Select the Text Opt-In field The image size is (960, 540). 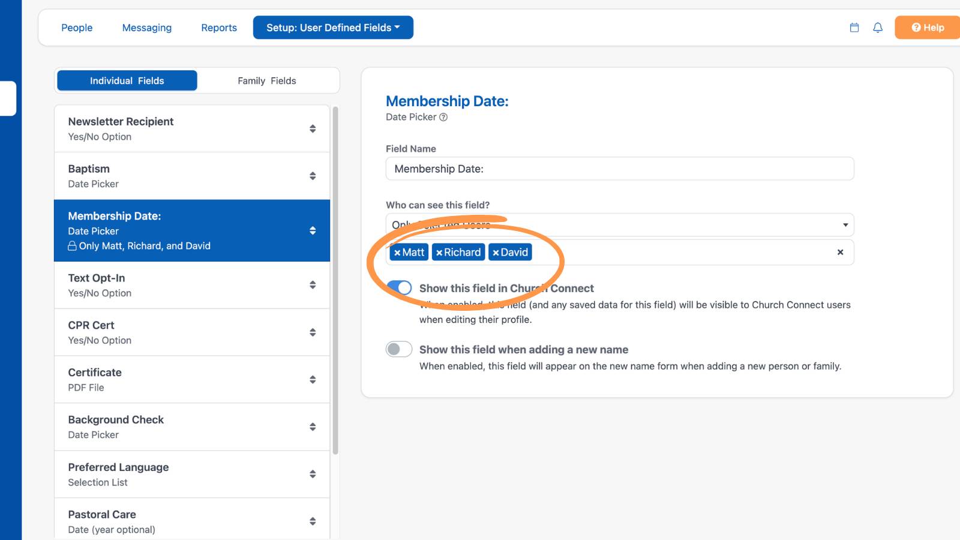point(192,285)
